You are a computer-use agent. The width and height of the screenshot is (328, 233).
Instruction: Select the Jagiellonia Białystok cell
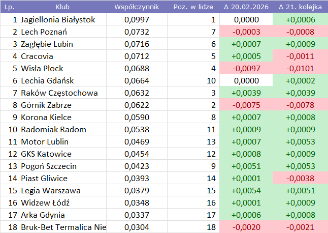(62, 20)
